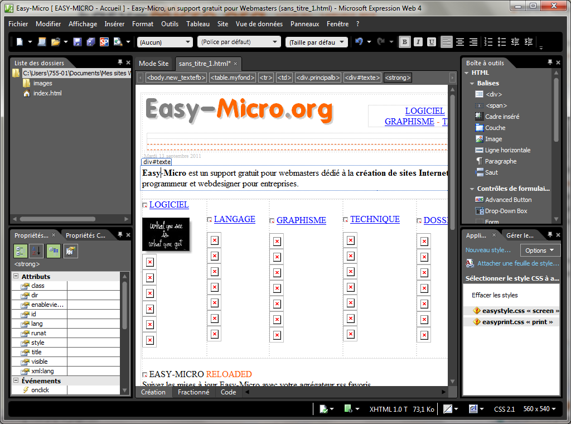Open the Fichier menu
Screen dimensions: 571x424
(18, 23)
